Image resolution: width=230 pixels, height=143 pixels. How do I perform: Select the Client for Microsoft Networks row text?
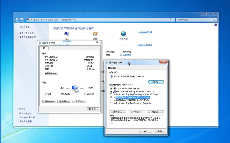pos(128,89)
